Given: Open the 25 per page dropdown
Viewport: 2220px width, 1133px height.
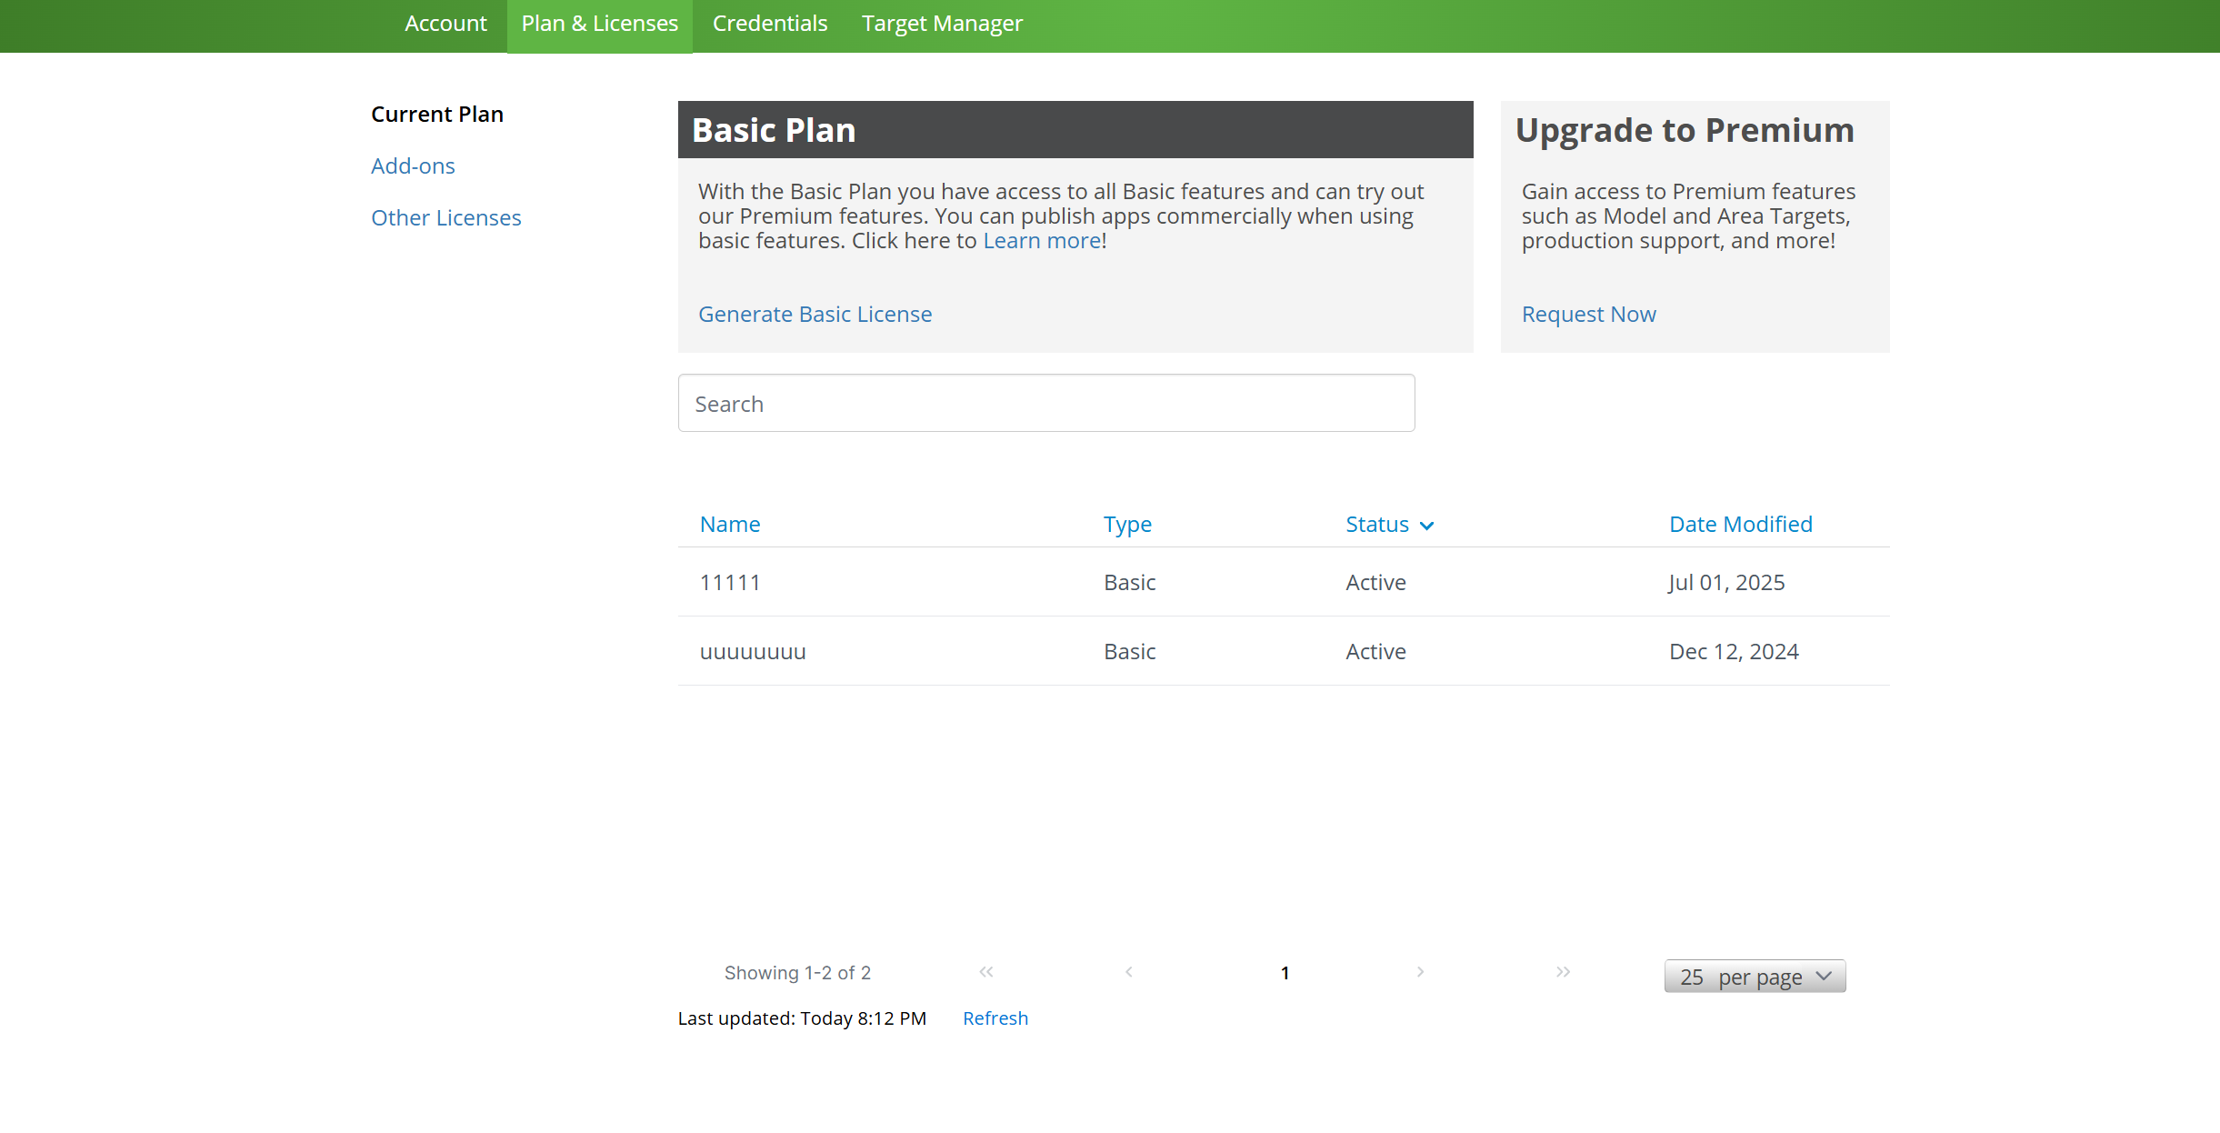Looking at the screenshot, I should [x=1755, y=977].
